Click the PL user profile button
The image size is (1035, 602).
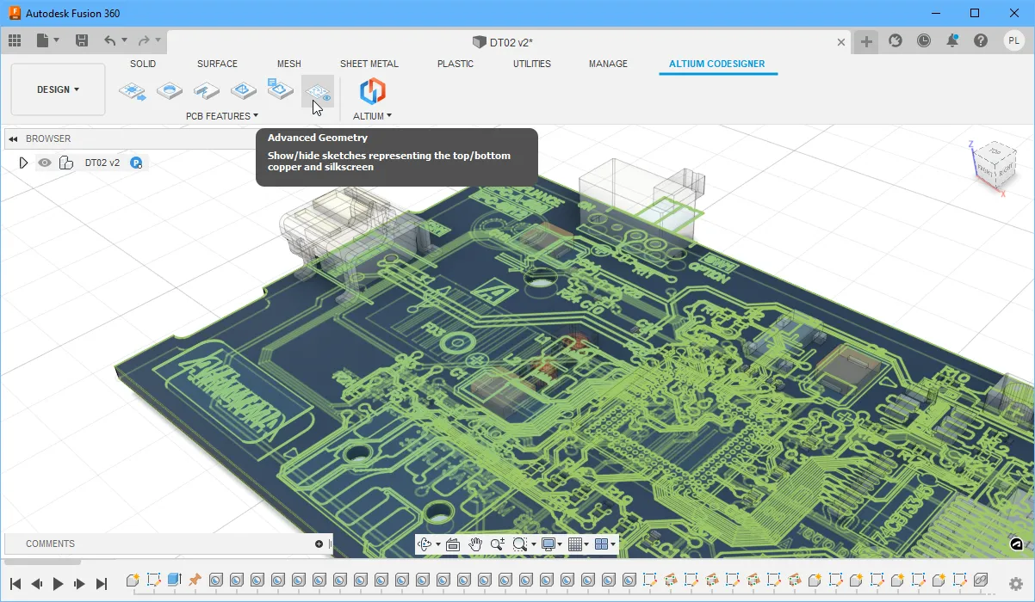coord(1013,40)
